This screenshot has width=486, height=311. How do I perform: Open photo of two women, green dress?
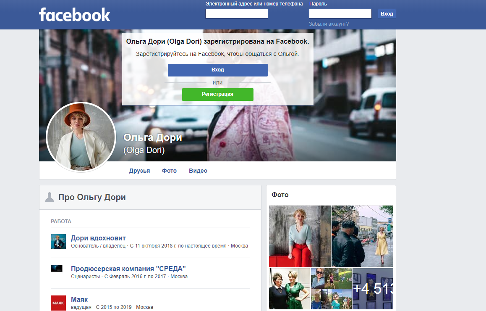(x=290, y=289)
